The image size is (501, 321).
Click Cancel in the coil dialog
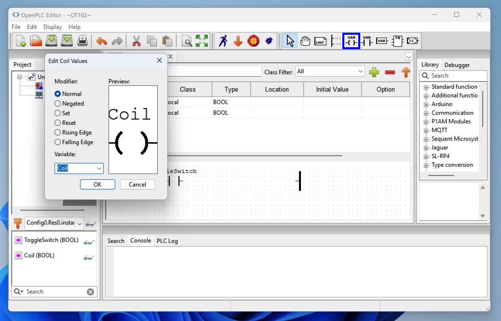137,185
